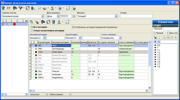This screenshot has width=180, height=100.
Task: Sort by Исходное значение column header
Action: click(x=108, y=42)
